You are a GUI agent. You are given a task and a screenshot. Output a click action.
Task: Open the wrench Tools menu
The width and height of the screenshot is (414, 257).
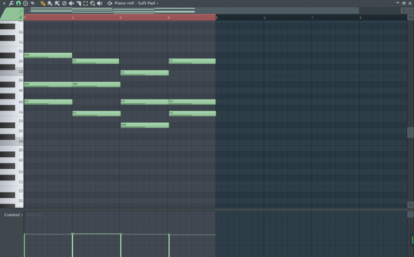pos(11,3)
